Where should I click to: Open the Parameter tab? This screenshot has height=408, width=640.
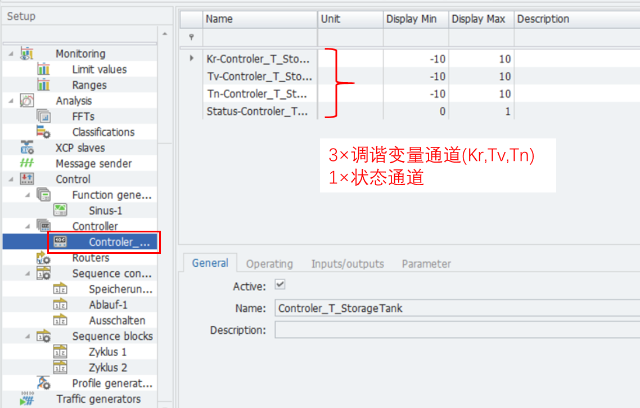tap(426, 264)
